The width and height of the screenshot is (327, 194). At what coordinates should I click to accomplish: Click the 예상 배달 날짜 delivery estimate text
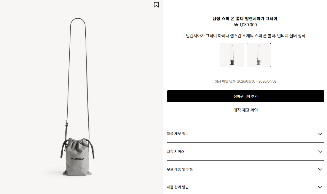[x=245, y=81]
